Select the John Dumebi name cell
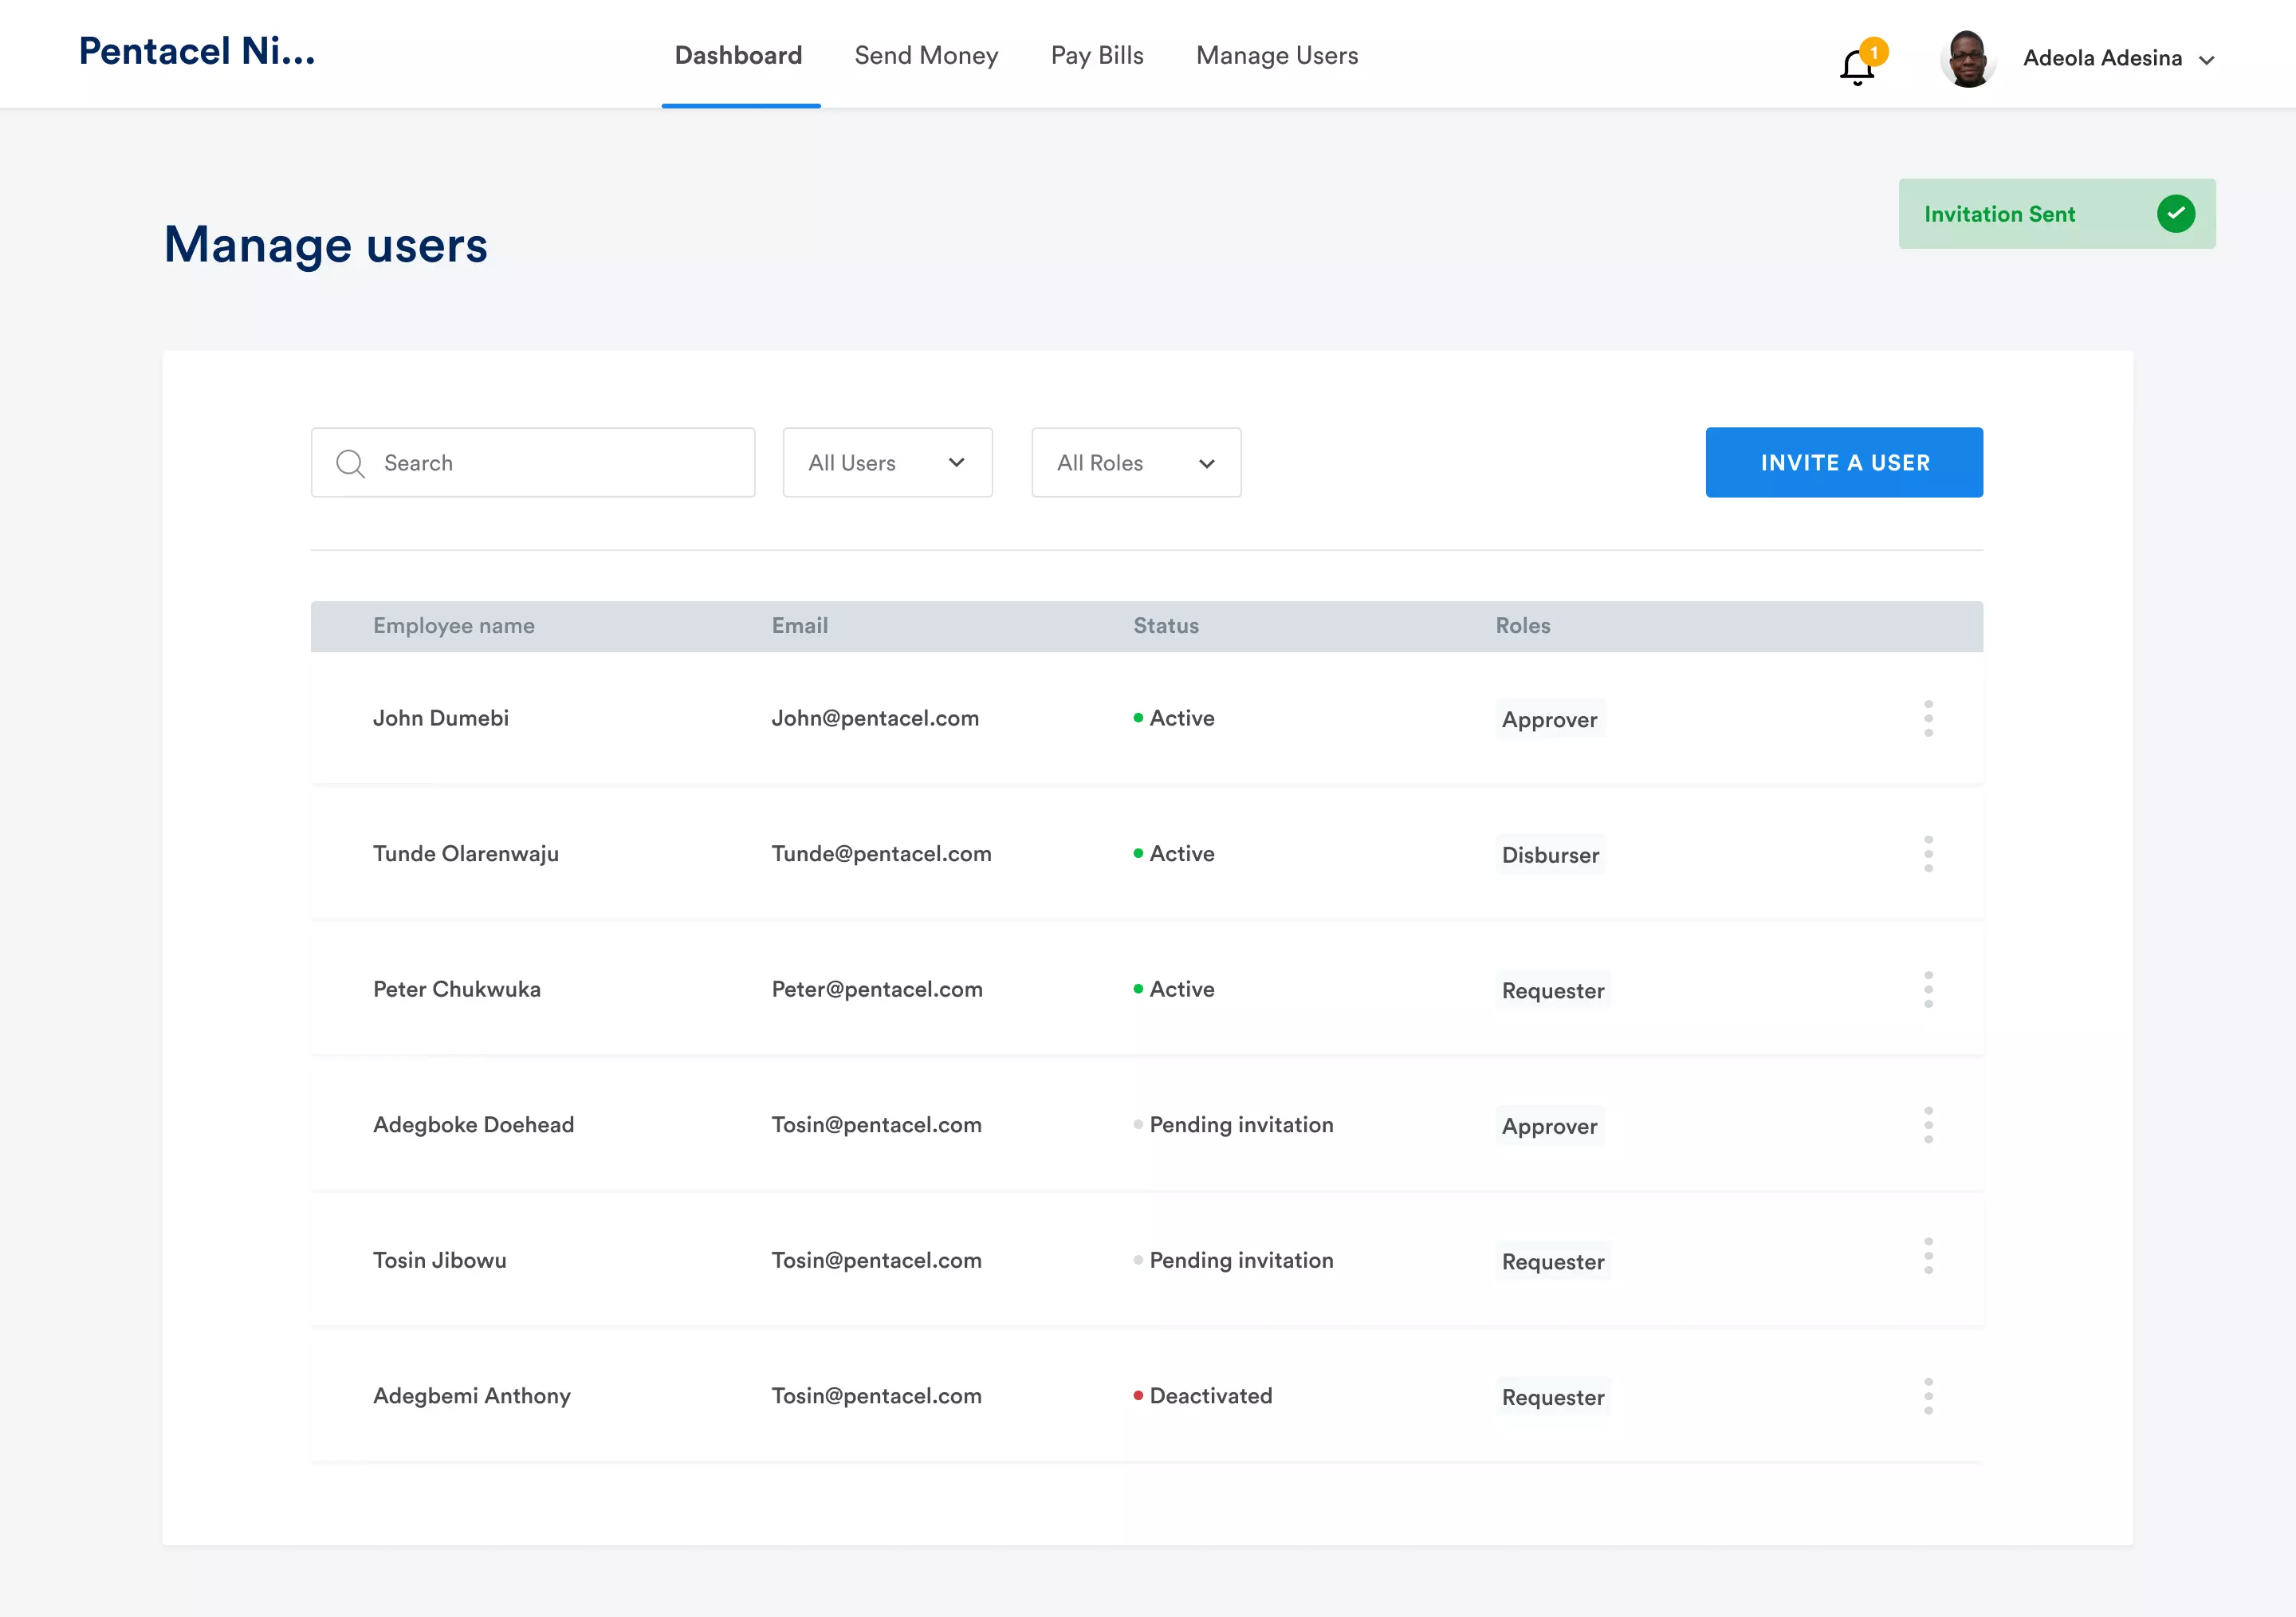This screenshot has width=2296, height=1617. tap(441, 718)
